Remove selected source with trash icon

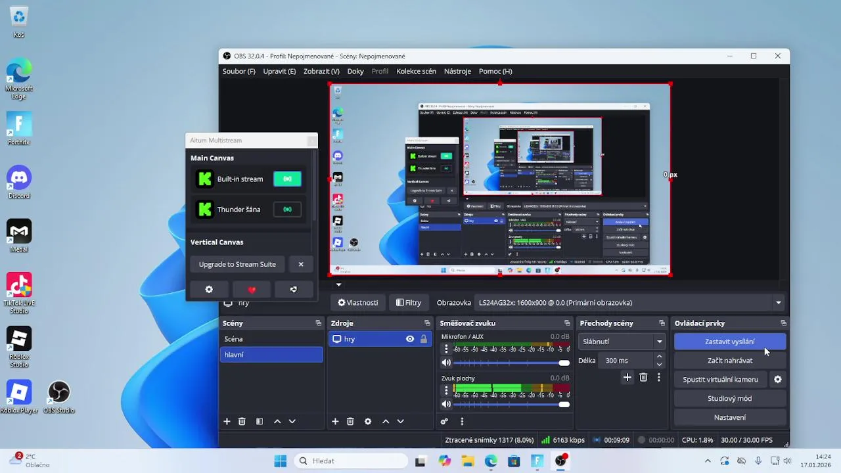pos(350,421)
